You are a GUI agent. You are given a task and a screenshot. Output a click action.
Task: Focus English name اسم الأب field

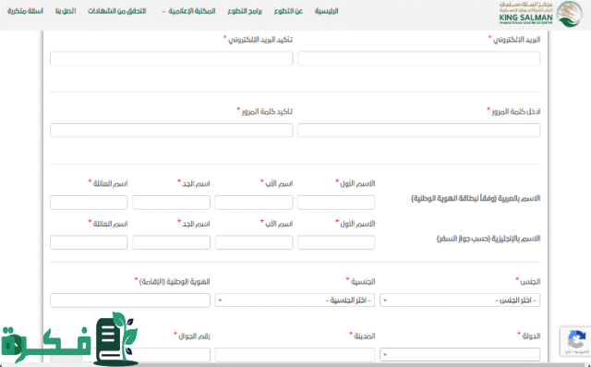click(x=254, y=242)
